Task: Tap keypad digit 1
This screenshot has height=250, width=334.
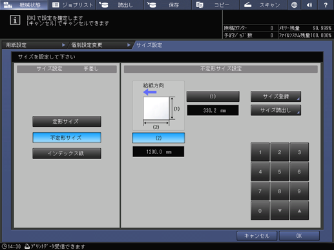Action: click(x=260, y=152)
